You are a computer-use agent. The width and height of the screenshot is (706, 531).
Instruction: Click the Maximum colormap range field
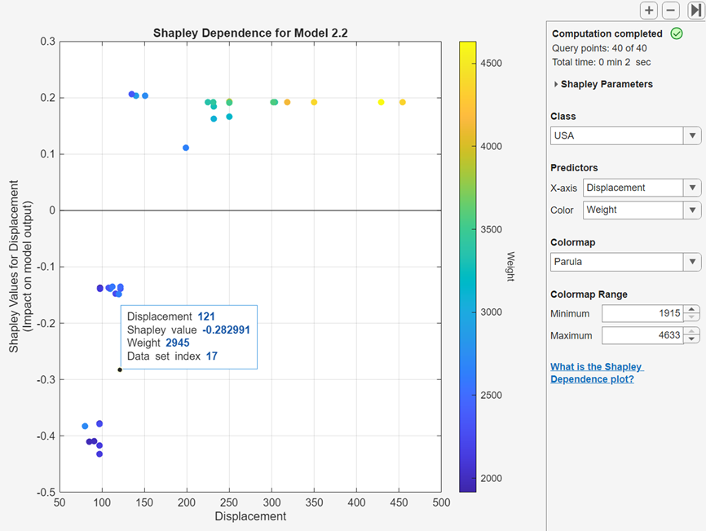point(642,335)
